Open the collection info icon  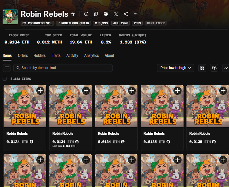pos(86,14)
